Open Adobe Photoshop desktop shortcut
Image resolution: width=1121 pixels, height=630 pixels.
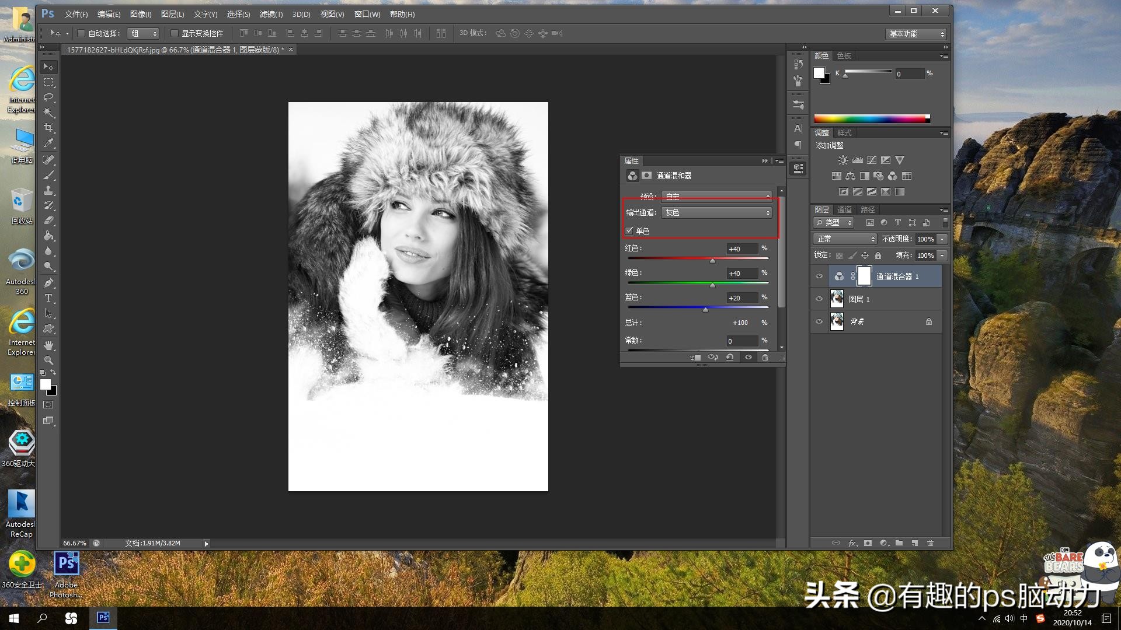point(66,575)
